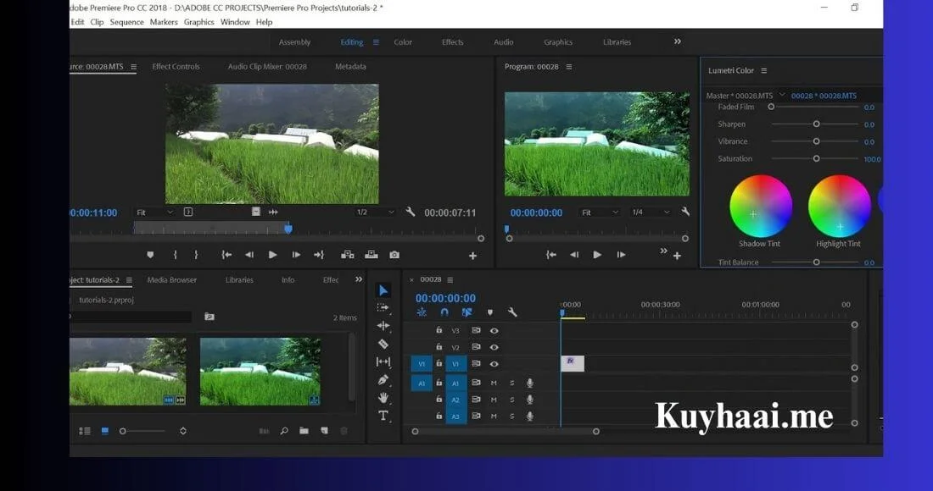This screenshot has height=491, width=933.
Task: Step back one frame in Program monitor
Action: 574,255
